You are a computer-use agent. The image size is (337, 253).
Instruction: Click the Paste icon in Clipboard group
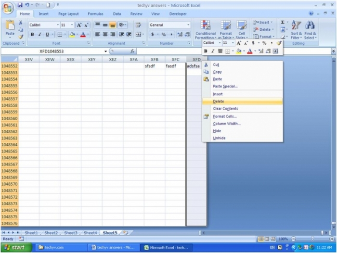[x=10, y=27]
